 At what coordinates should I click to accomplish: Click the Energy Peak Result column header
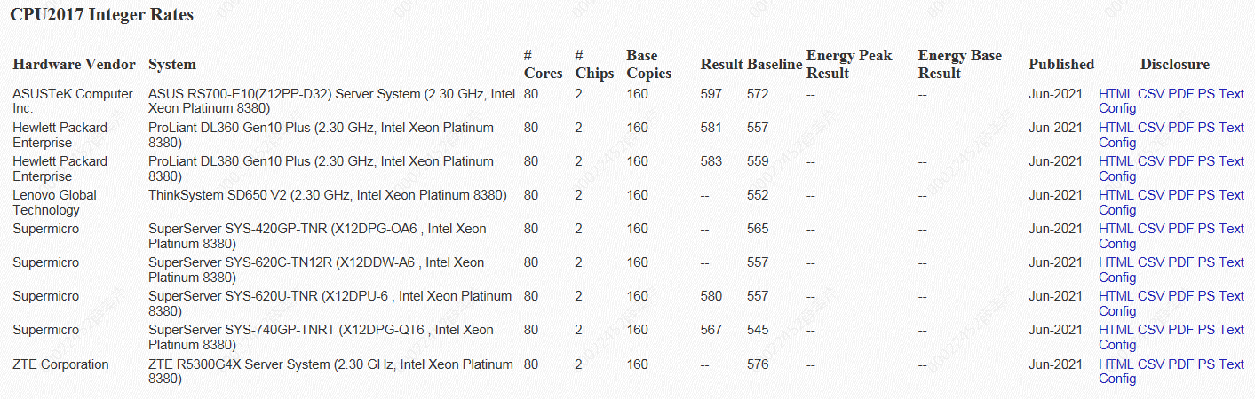pos(849,65)
